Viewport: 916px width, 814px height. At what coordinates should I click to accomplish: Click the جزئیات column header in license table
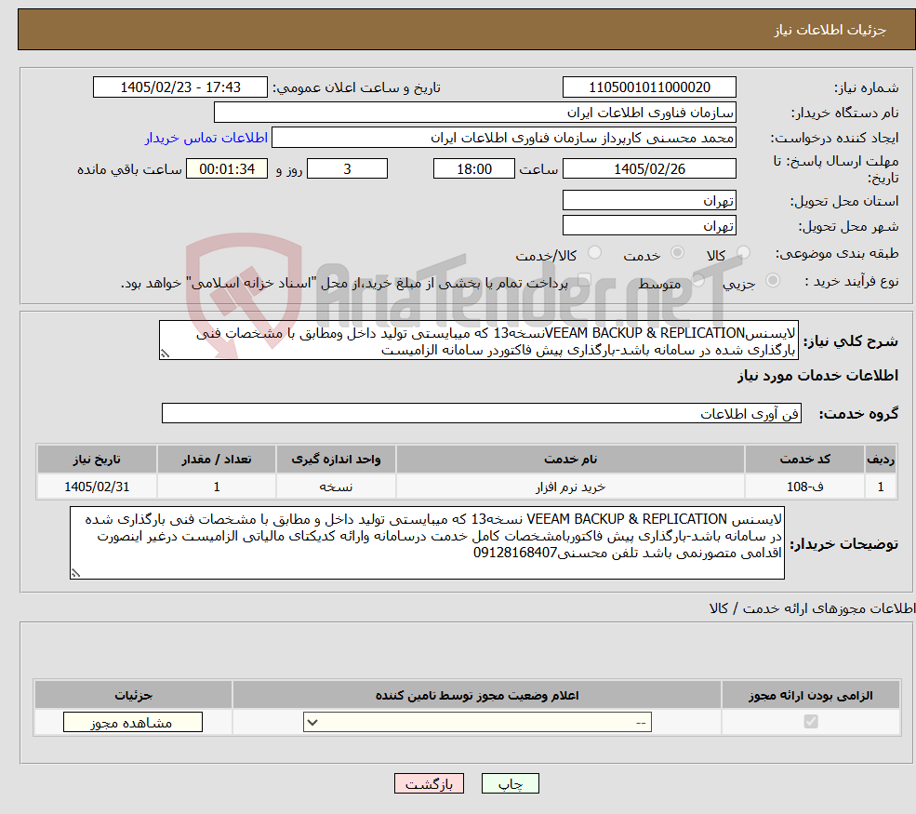pyautogui.click(x=133, y=695)
